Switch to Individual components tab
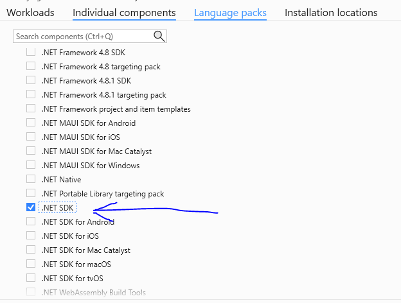This screenshot has width=401, height=303. pos(124,12)
